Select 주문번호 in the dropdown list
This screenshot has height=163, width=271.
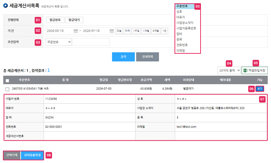184,6
